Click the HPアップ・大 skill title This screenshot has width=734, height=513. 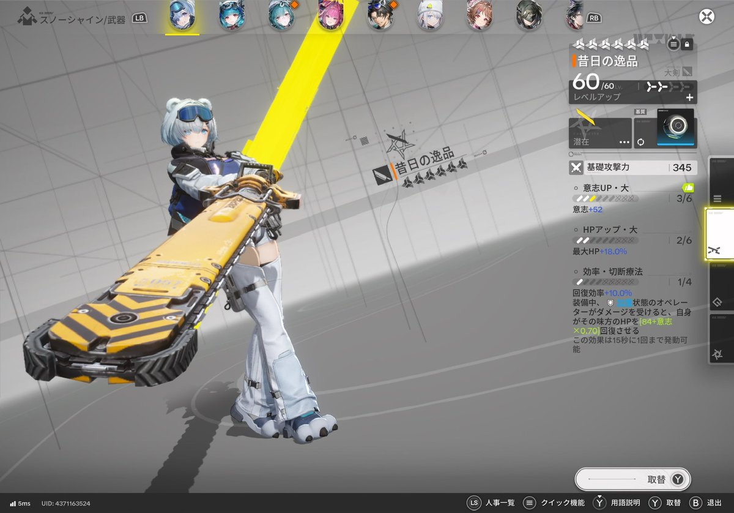pos(610,230)
